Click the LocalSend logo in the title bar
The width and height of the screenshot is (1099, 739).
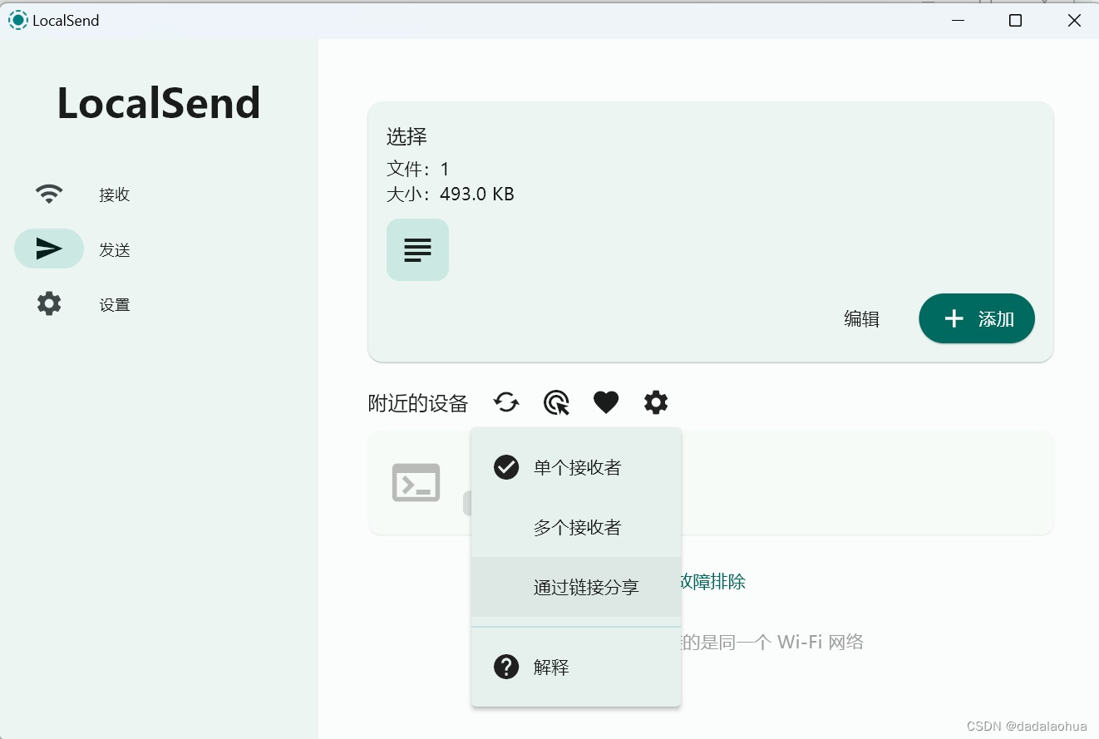coord(17,20)
